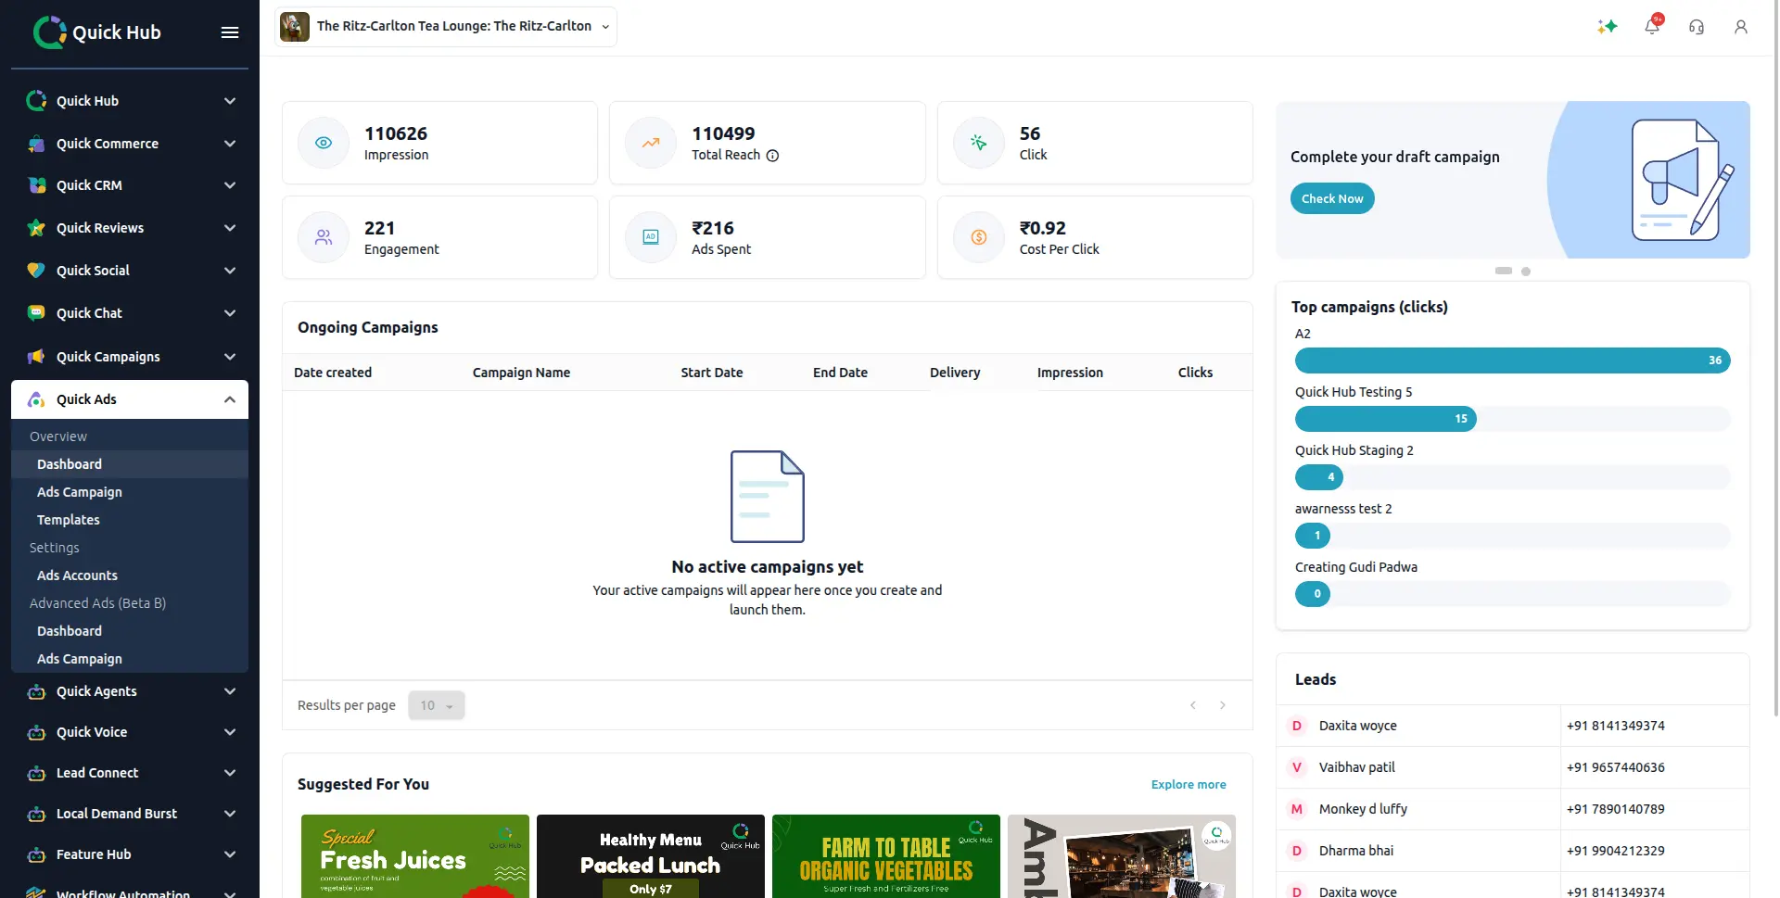Click the Engagement people icon
The width and height of the screenshot is (1780, 898).
pyautogui.click(x=324, y=237)
